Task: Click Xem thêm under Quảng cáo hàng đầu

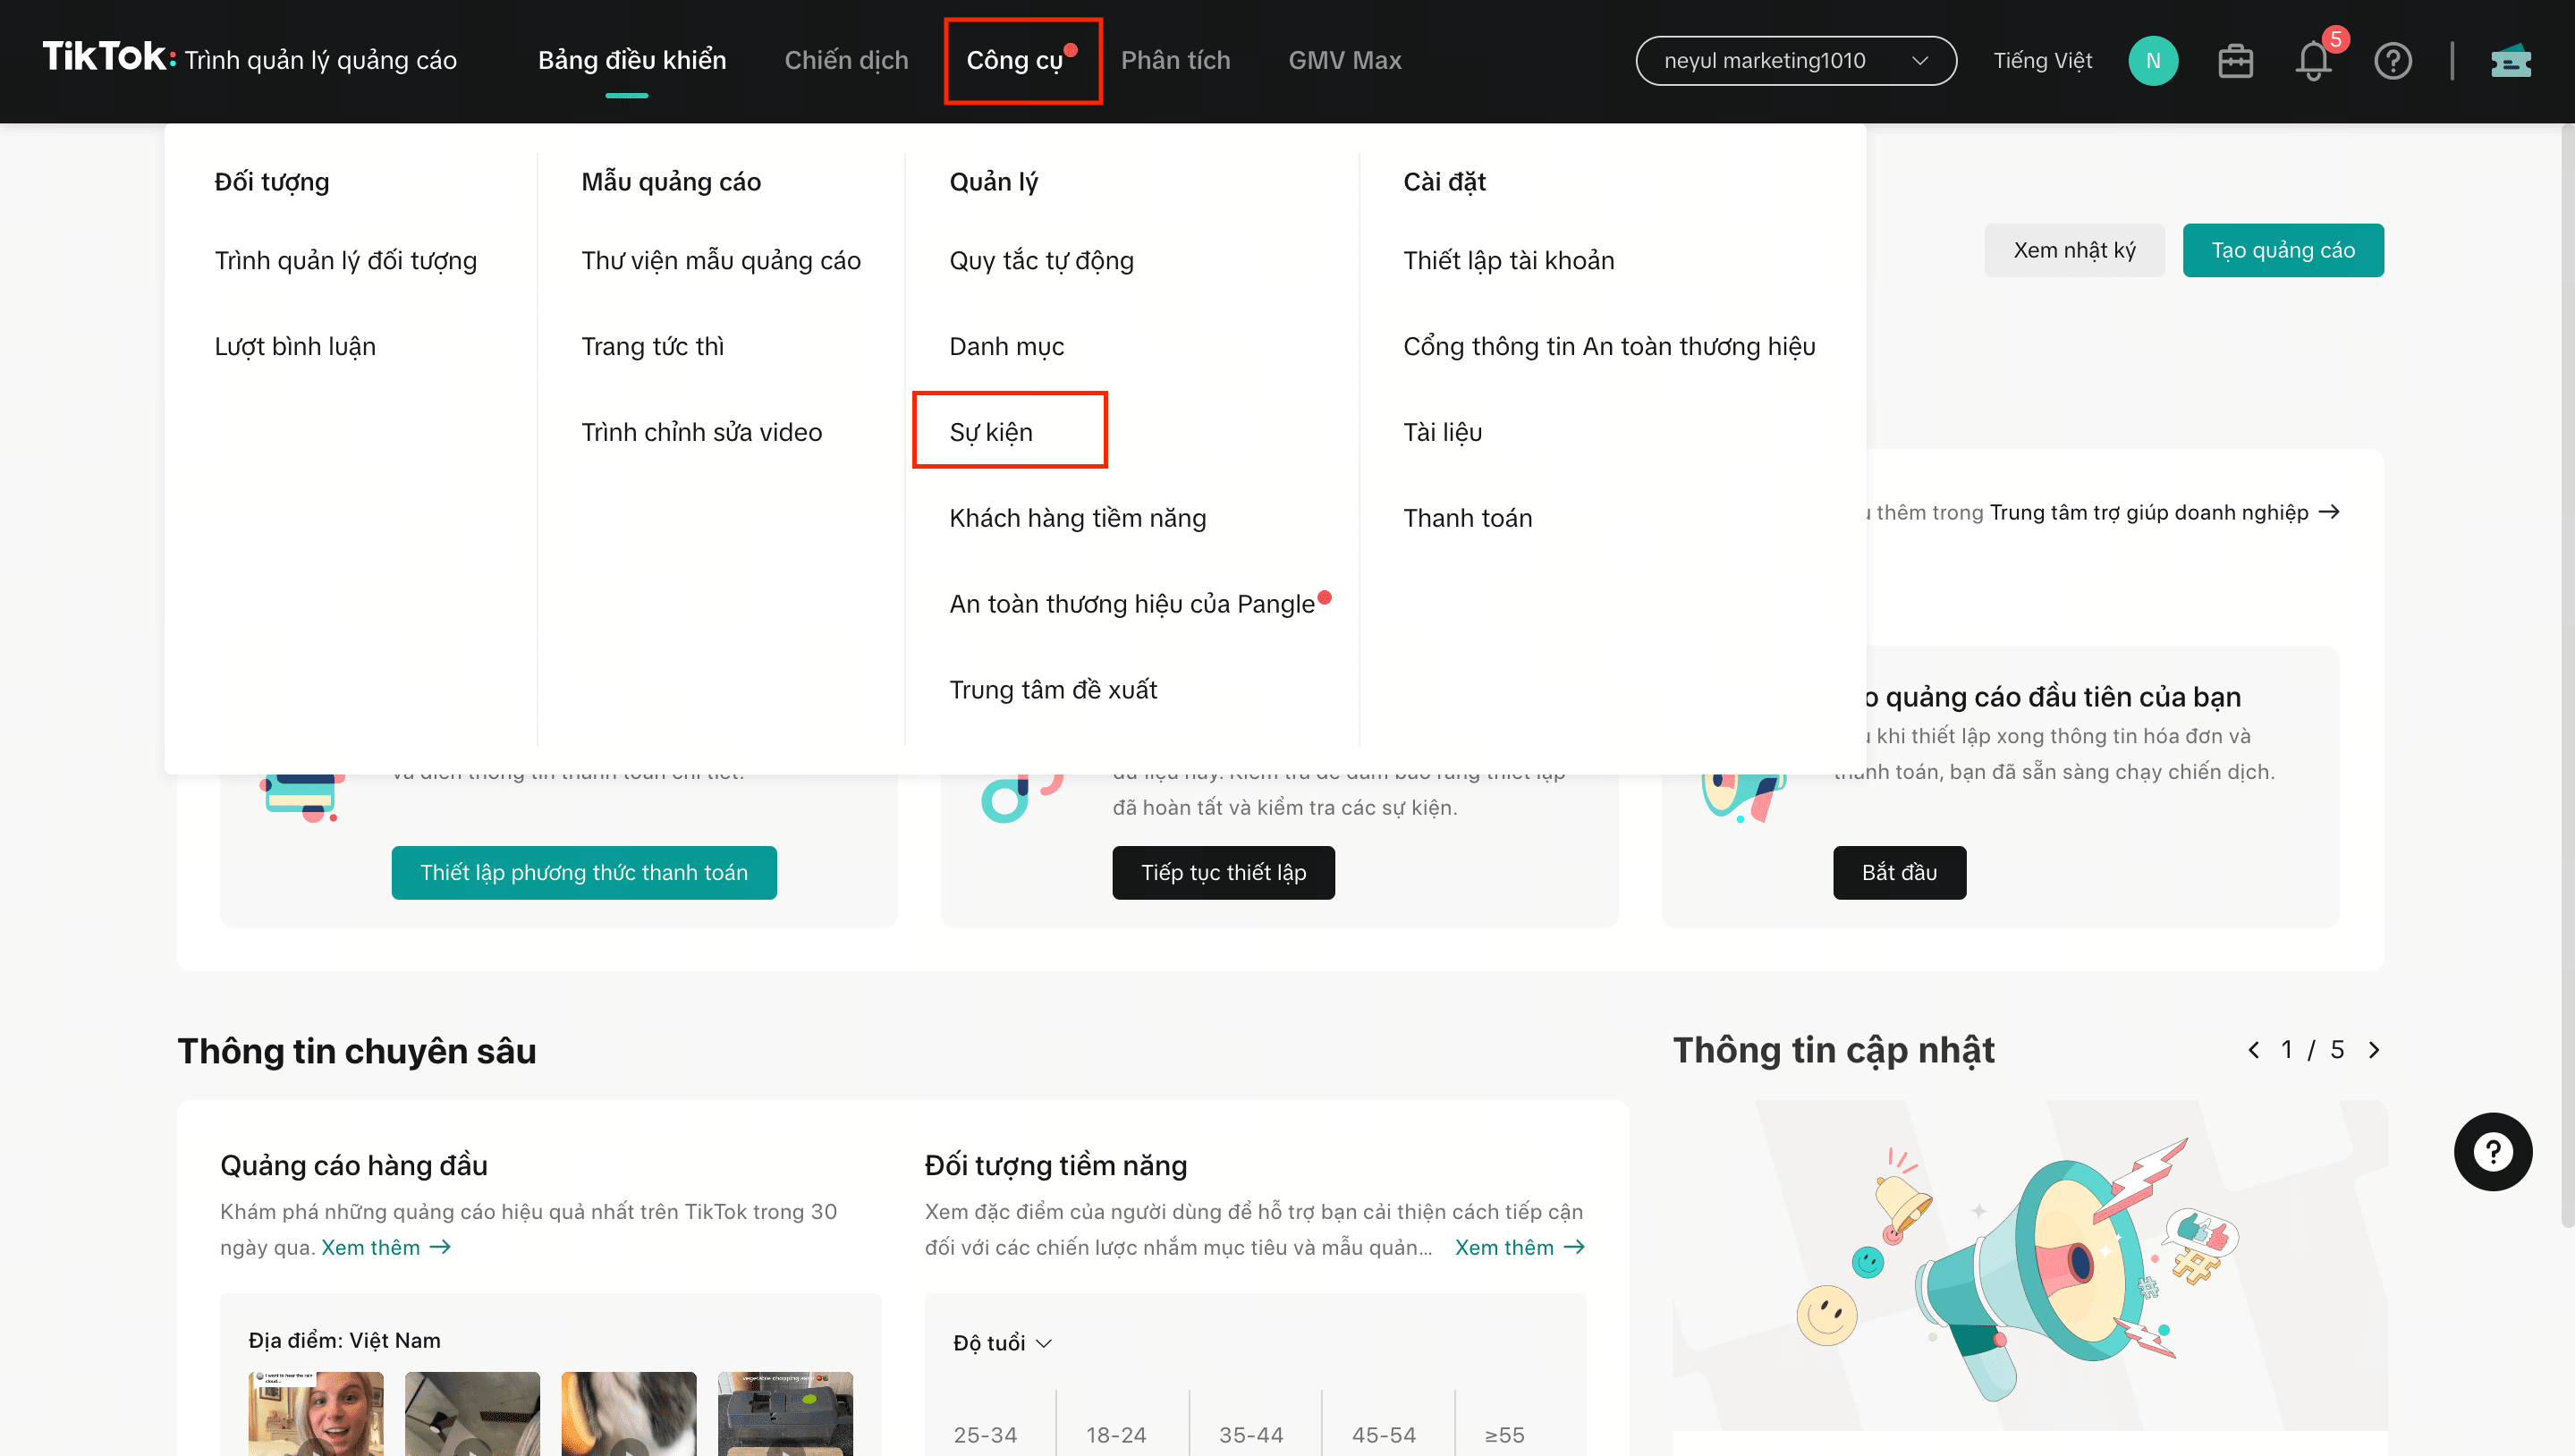Action: [x=386, y=1247]
